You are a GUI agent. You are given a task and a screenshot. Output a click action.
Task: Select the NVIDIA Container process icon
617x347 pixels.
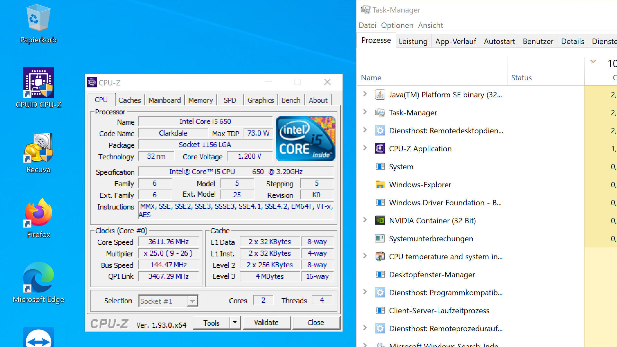pos(380,221)
